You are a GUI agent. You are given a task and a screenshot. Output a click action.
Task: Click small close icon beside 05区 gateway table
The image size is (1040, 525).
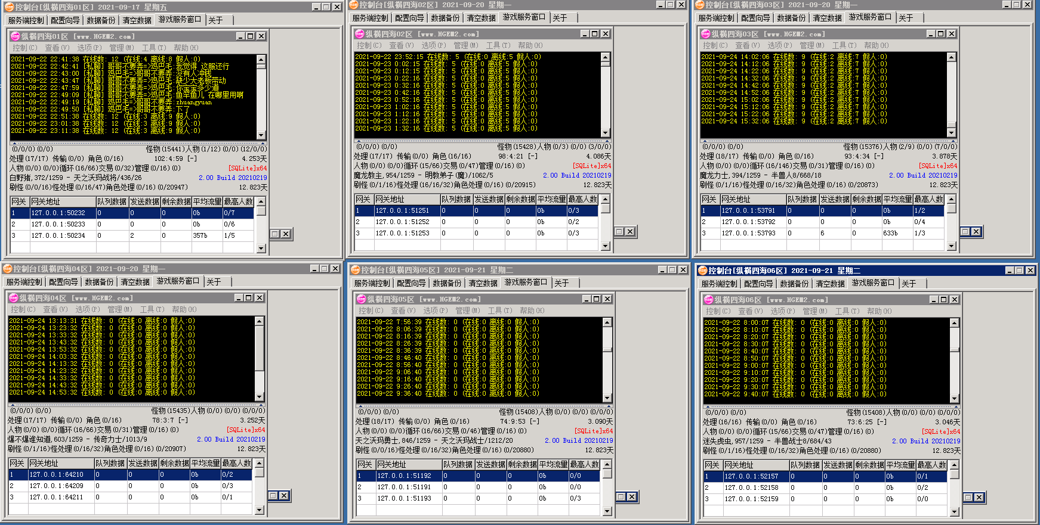(631, 497)
